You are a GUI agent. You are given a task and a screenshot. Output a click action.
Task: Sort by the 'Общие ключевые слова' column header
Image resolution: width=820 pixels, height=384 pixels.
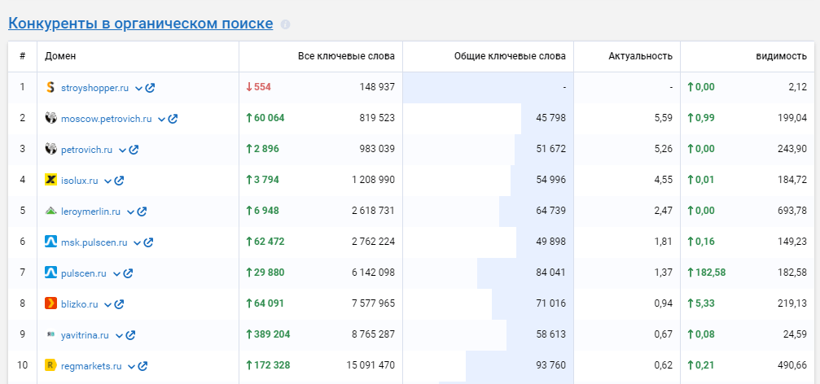[x=510, y=56]
